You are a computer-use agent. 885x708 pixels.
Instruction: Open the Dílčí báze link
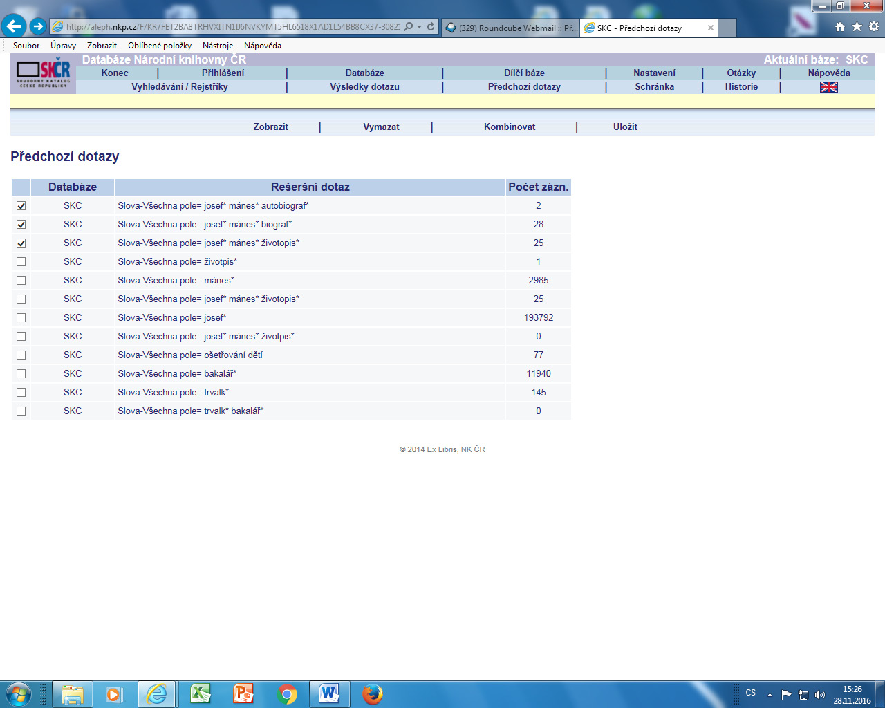[524, 73]
